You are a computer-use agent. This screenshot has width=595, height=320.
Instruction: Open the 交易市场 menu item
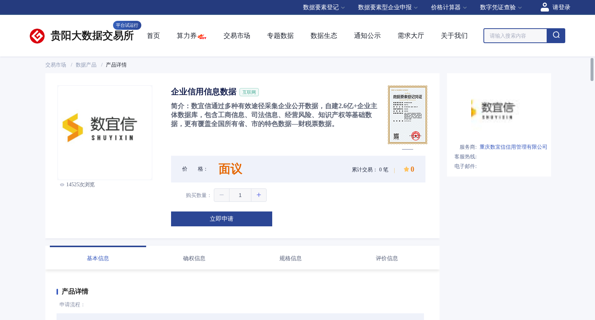coord(237,36)
